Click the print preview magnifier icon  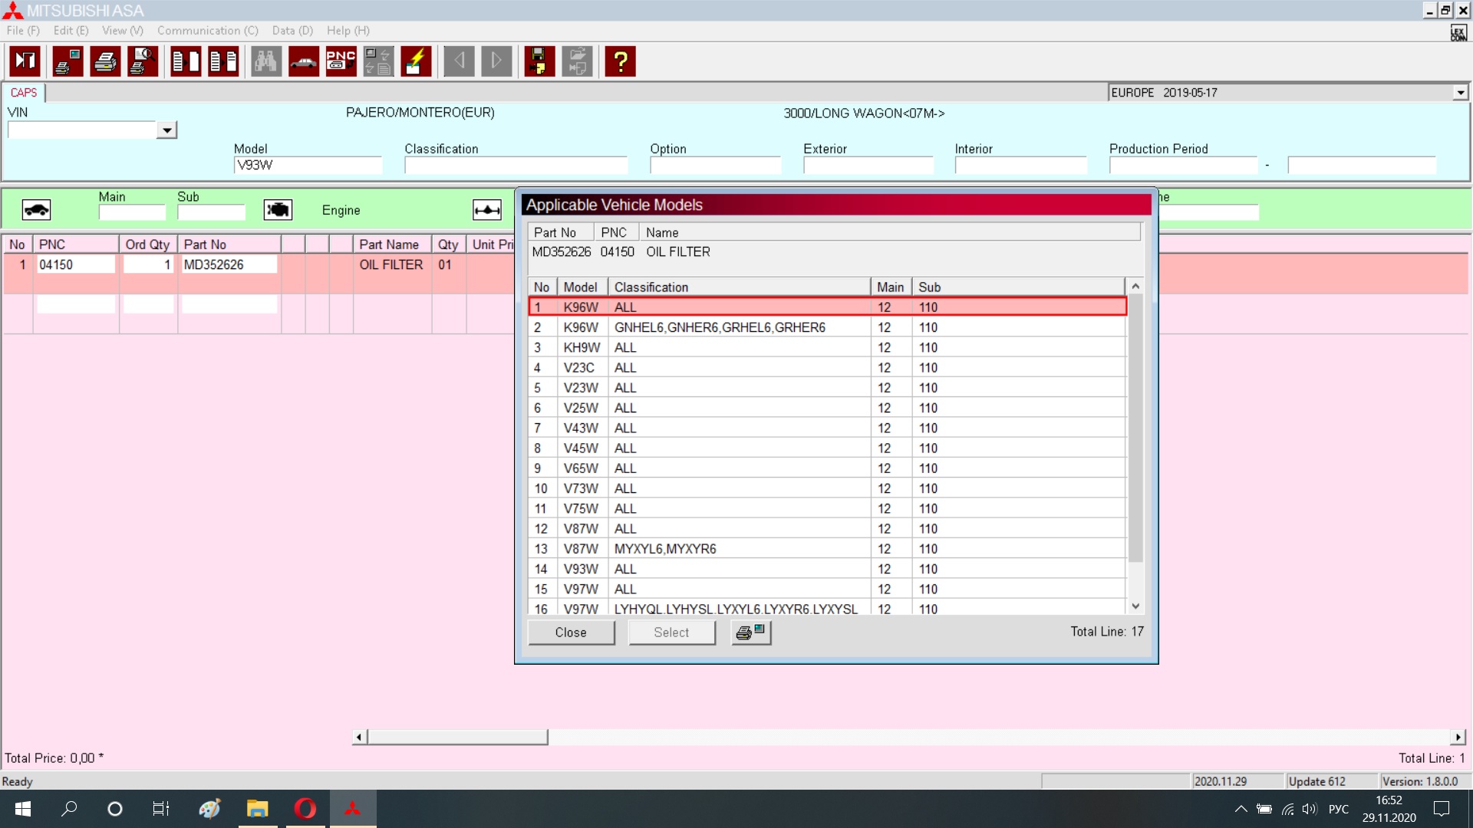coord(143,61)
